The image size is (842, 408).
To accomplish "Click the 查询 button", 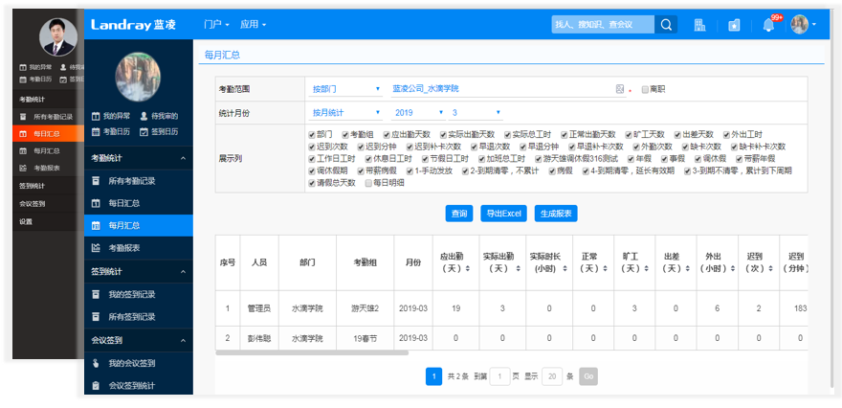I will tap(459, 214).
